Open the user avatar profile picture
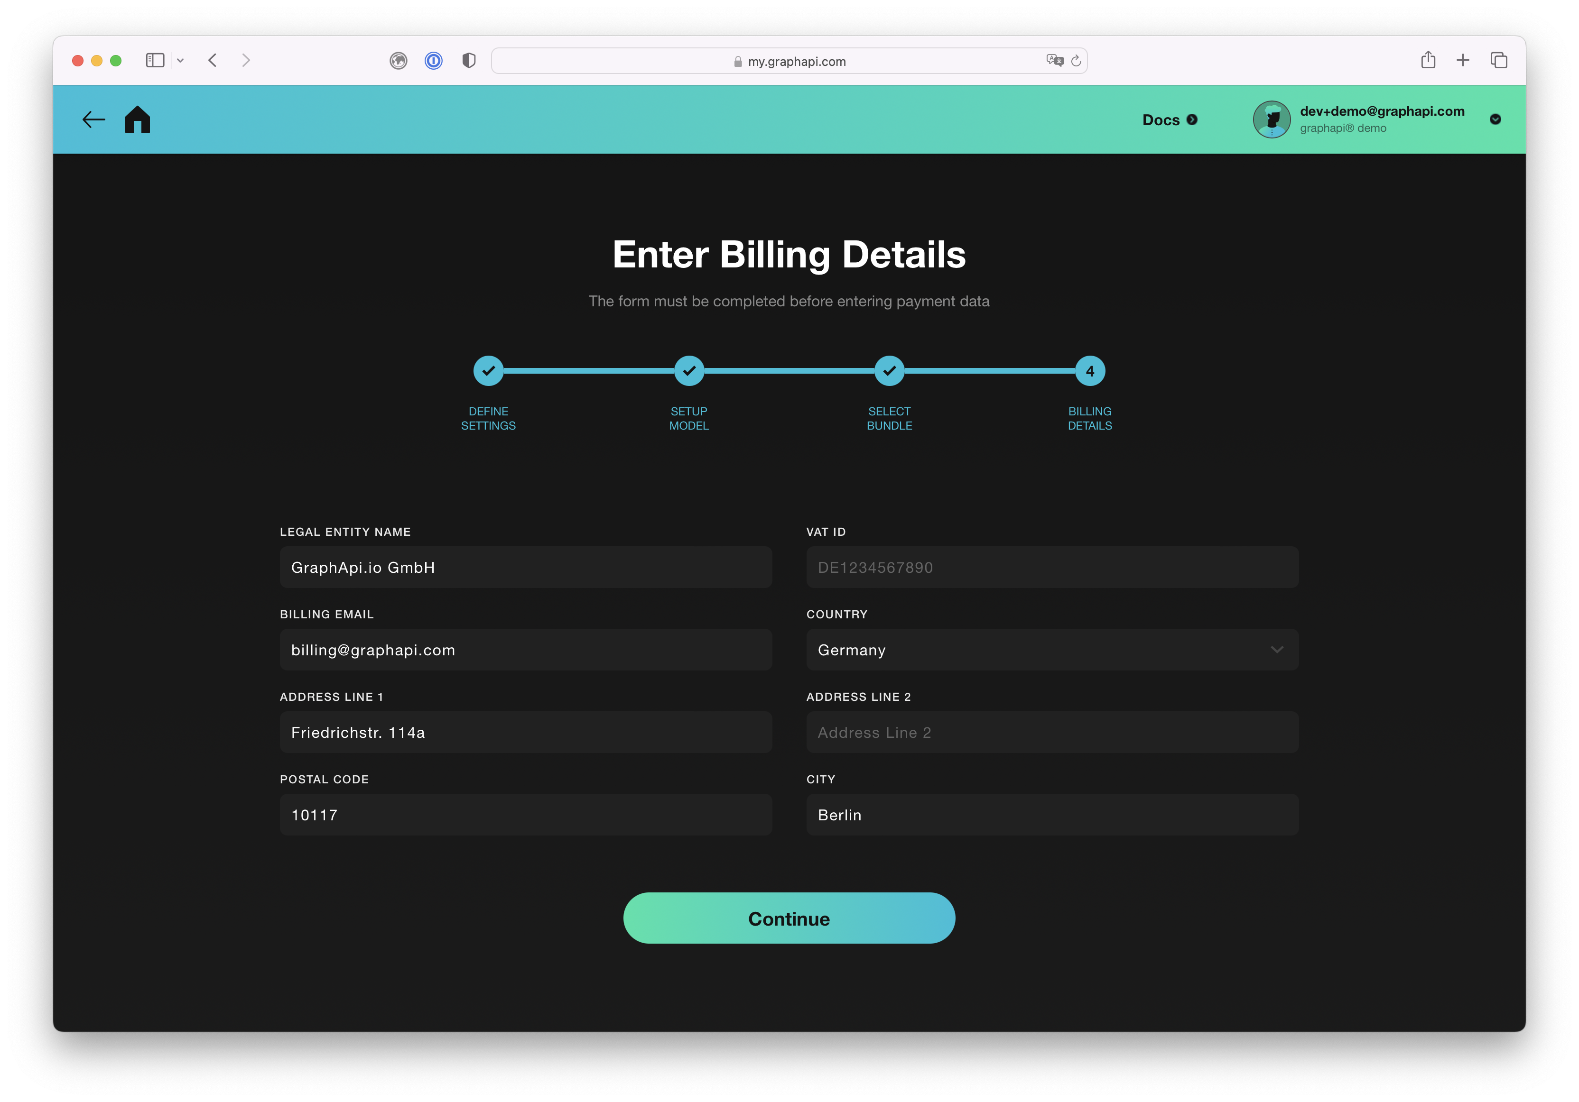 click(1271, 119)
